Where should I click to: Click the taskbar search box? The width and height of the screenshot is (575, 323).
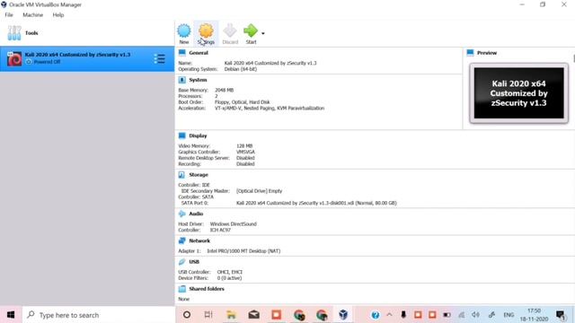[98, 315]
